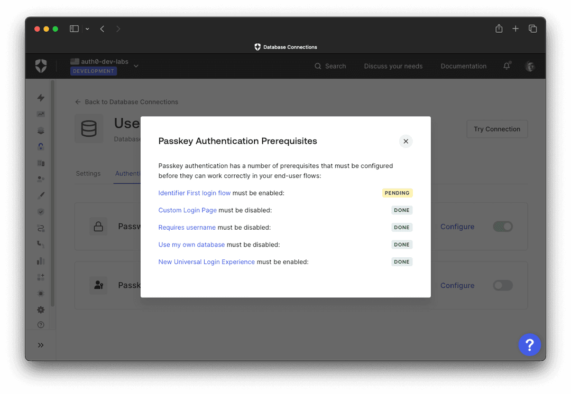Open the Security shield icon in sidebar
Image resolution: width=571 pixels, height=394 pixels.
(41, 211)
